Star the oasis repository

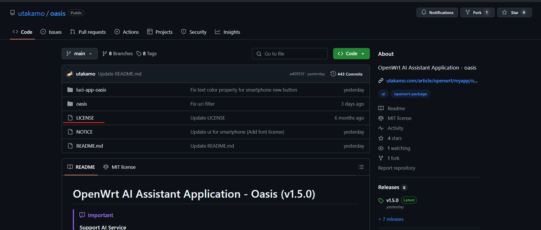pyautogui.click(x=514, y=13)
